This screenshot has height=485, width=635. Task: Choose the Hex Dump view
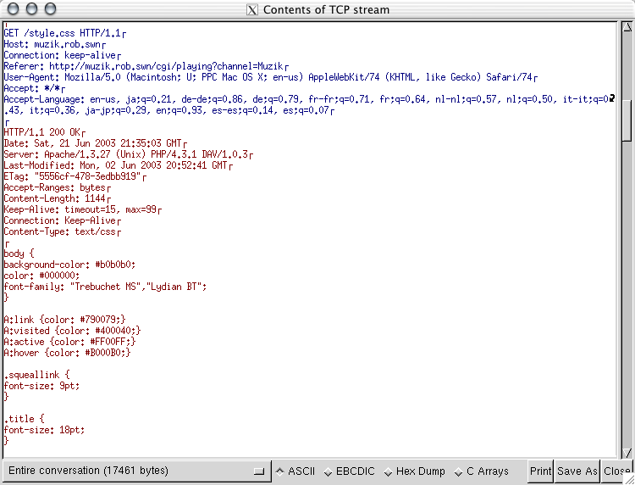(x=414, y=471)
